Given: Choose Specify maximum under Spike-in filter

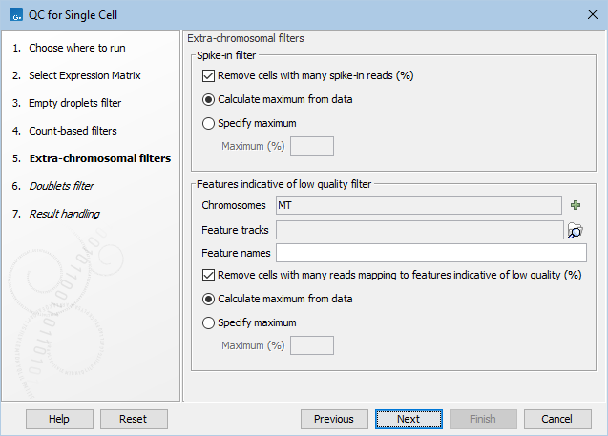Looking at the screenshot, I should [x=209, y=123].
